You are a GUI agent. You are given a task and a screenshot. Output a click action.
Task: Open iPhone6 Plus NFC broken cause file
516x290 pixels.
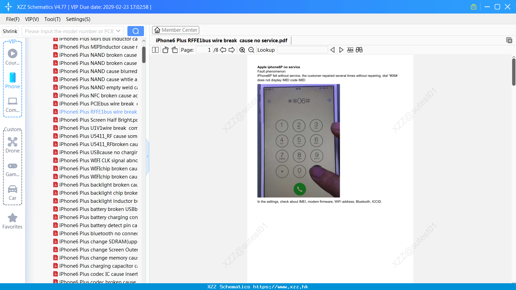point(95,96)
